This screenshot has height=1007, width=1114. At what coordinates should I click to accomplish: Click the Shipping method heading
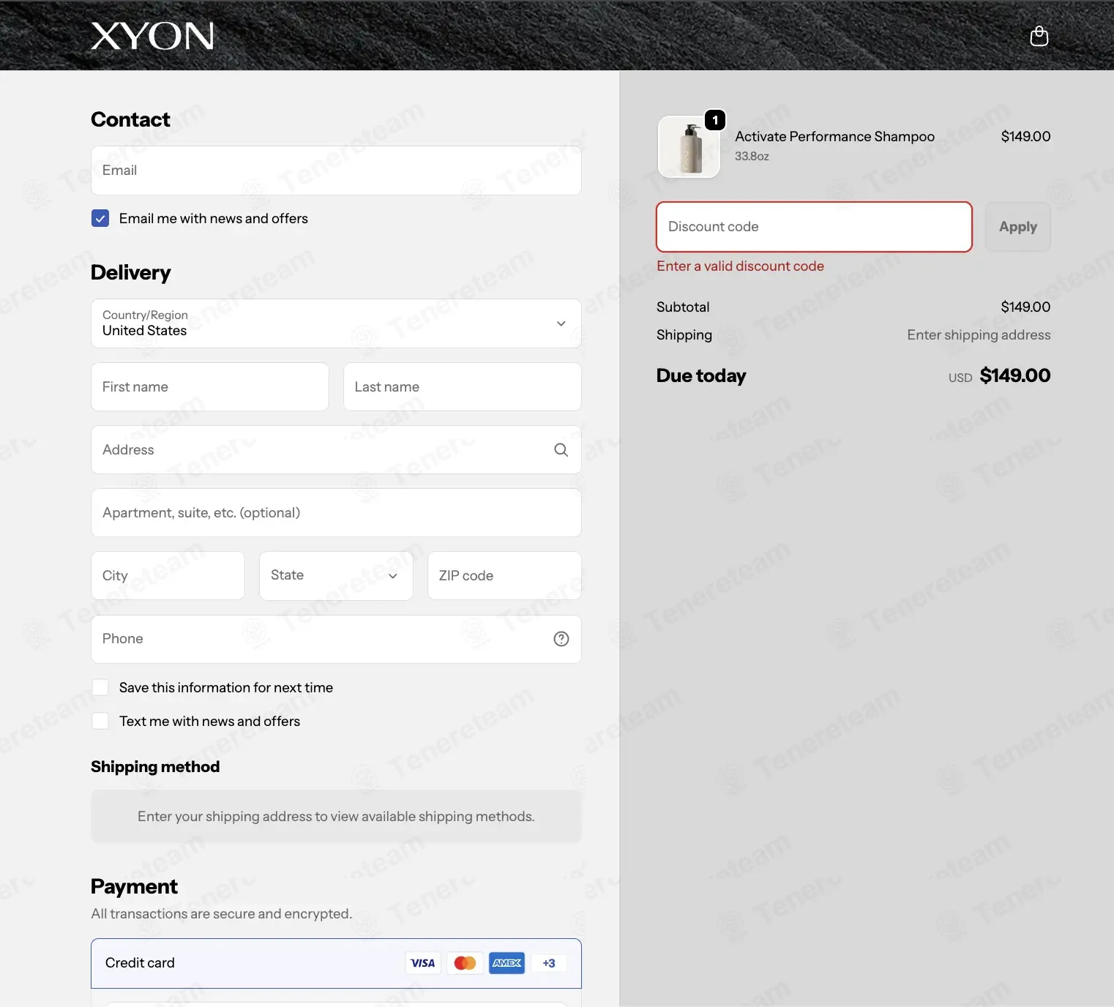coord(155,766)
